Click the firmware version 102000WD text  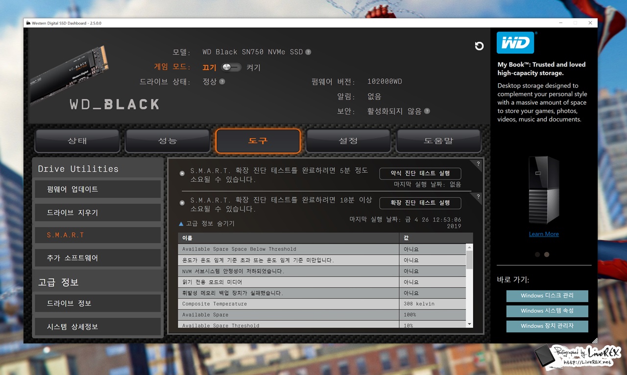[385, 82]
